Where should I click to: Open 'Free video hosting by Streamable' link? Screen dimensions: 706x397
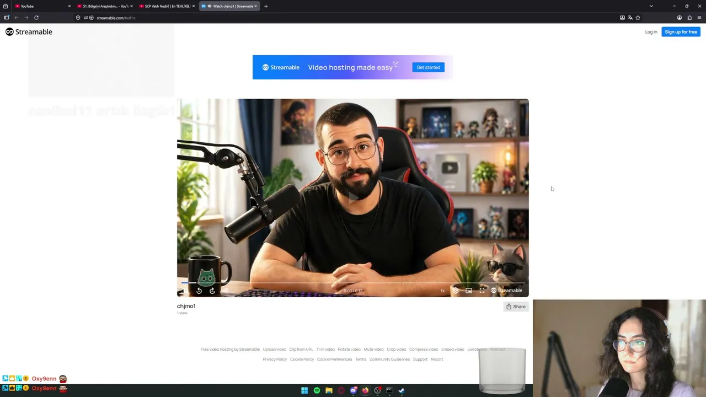coord(230,350)
